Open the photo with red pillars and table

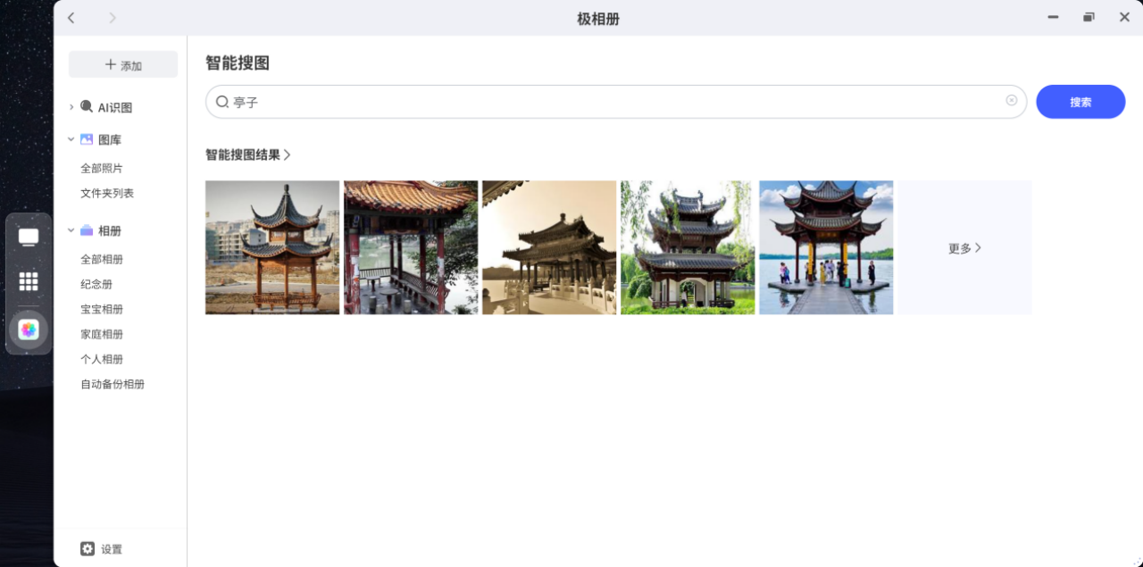point(411,247)
